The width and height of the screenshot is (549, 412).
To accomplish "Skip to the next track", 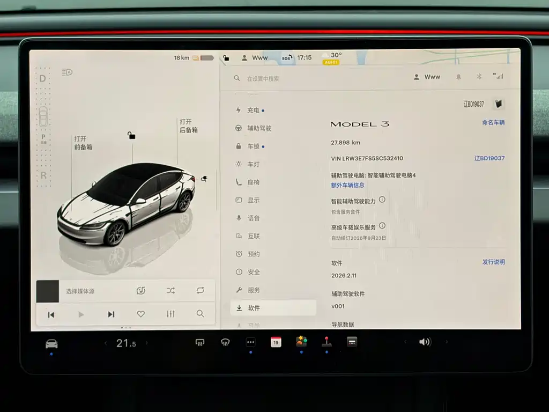I will click(x=111, y=314).
